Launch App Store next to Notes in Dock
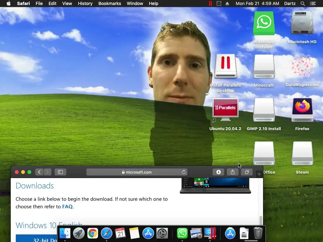Viewport: 323px width, 242px height. pyautogui.click(x=148, y=233)
